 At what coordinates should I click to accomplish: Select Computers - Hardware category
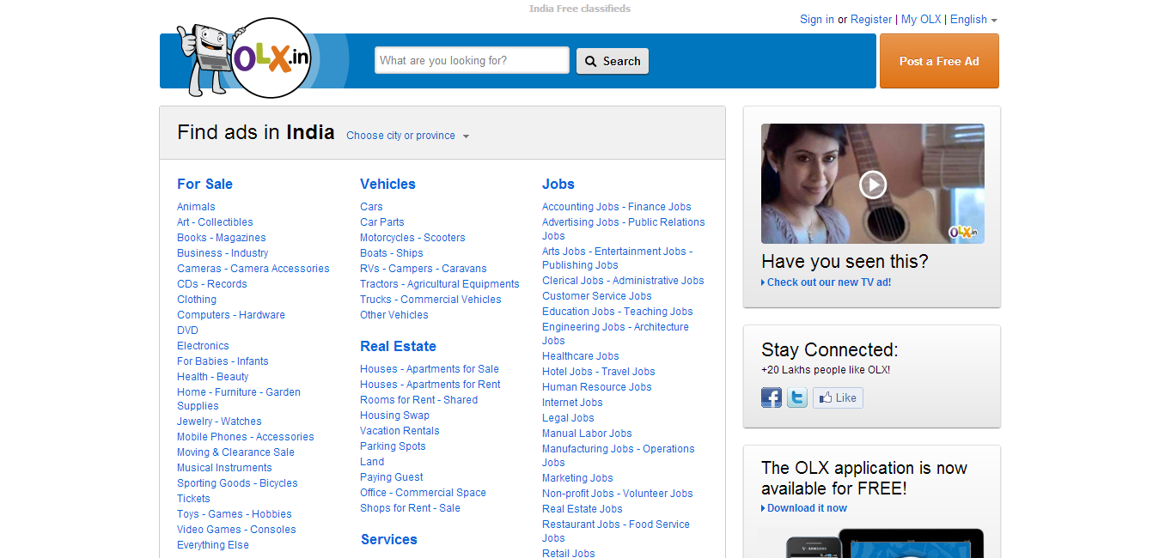231,315
